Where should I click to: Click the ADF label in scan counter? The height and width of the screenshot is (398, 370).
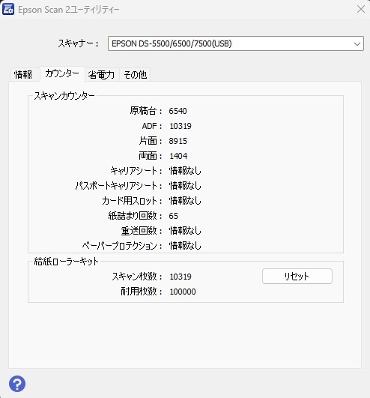click(x=151, y=126)
